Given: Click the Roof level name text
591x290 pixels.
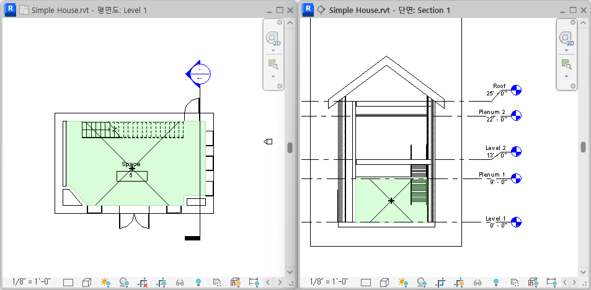Looking at the screenshot, I should [499, 86].
